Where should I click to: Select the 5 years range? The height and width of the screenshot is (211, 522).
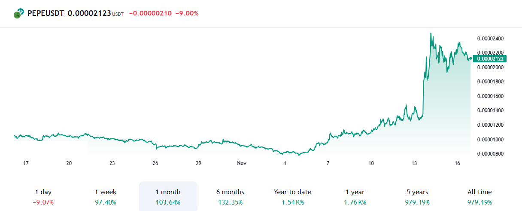coord(417,196)
